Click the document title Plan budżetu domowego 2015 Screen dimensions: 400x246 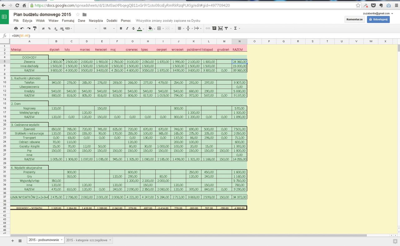(42, 15)
